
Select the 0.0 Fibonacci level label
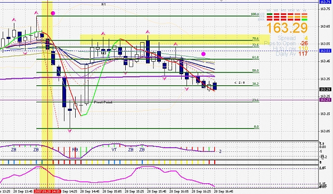(256, 127)
